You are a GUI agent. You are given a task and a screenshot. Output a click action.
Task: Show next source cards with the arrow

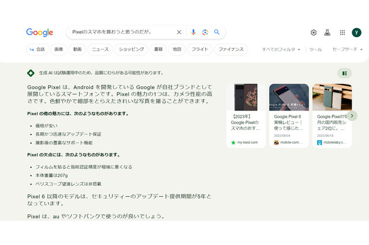pos(352,116)
